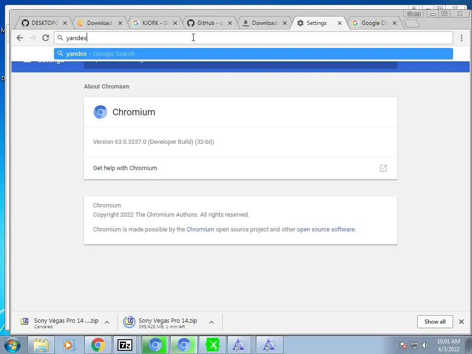Click the Version 63.0.3237.0 text
Image resolution: width=472 pixels, height=354 pixels.
tap(153, 142)
